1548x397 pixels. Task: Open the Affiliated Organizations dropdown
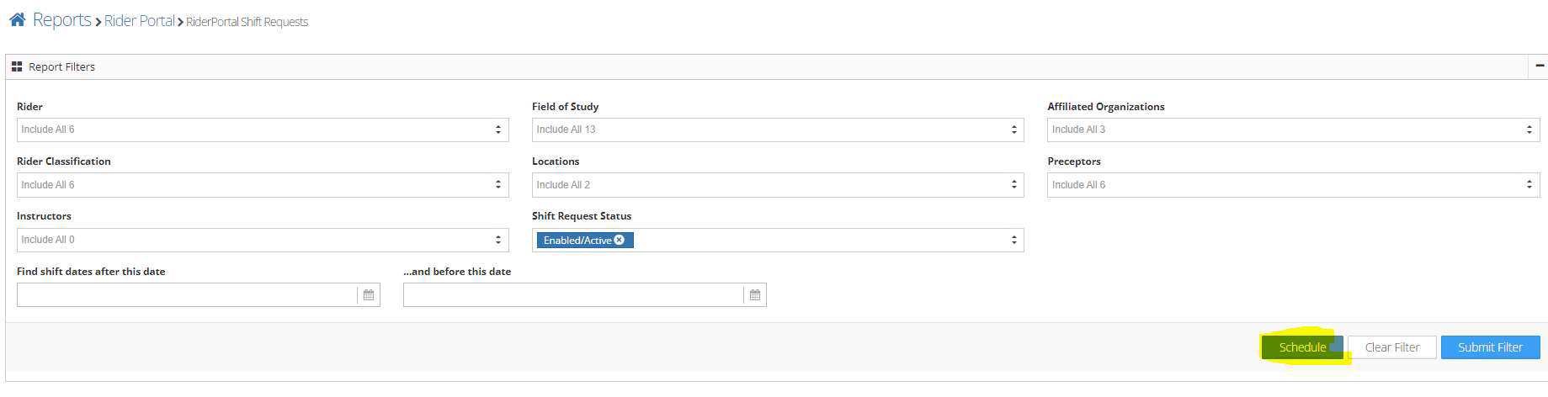click(1292, 130)
